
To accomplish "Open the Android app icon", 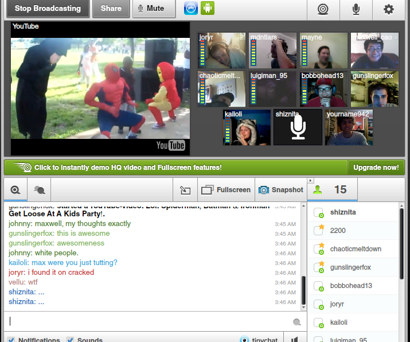I will pos(208,8).
